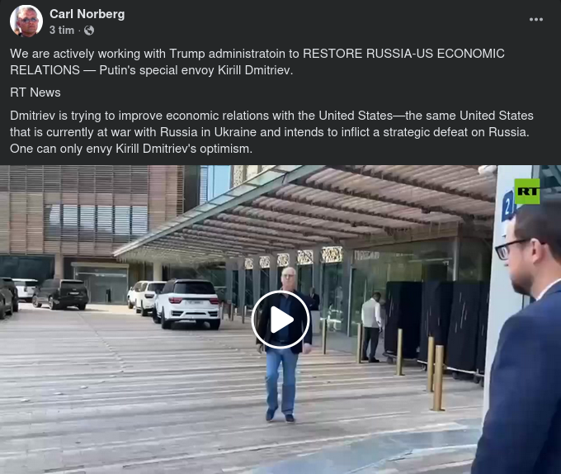The width and height of the screenshot is (561, 474).
Task: Click the sentence 'One can only envy'
Action: [131, 149]
